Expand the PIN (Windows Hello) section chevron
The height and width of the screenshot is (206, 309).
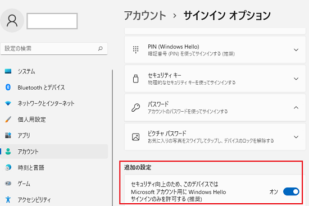[296, 50]
